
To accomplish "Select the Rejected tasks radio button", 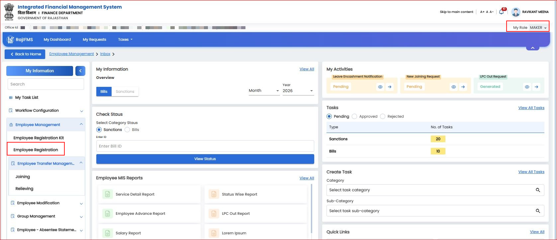I will click(x=383, y=116).
